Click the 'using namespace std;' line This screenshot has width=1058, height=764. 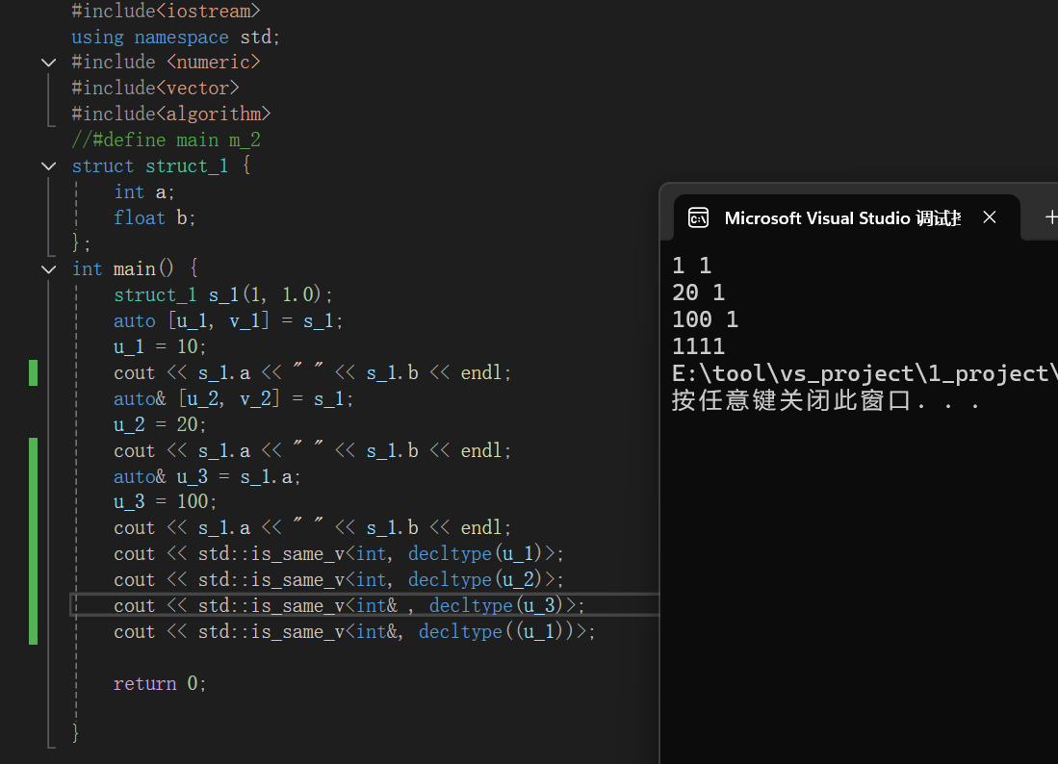coord(175,37)
